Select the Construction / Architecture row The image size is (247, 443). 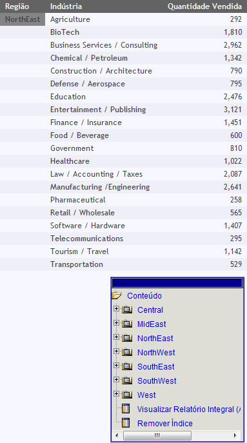[101, 71]
